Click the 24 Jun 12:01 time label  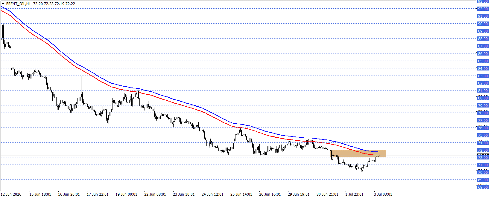(212, 194)
